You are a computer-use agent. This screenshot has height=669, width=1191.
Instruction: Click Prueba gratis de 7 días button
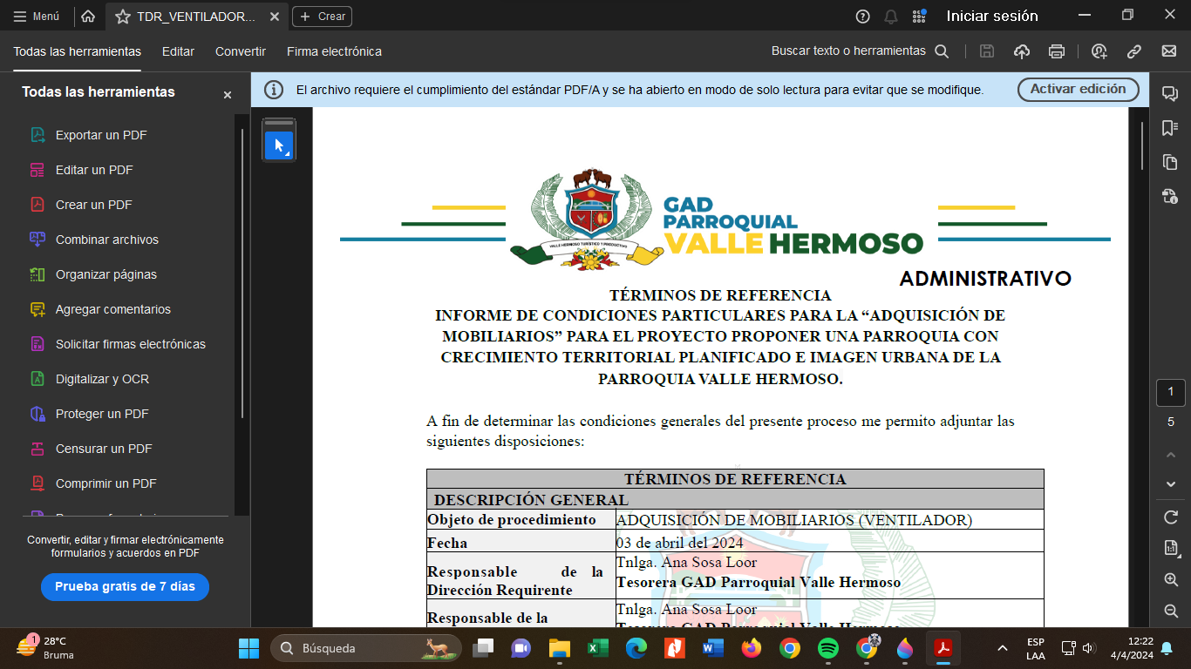125,586
